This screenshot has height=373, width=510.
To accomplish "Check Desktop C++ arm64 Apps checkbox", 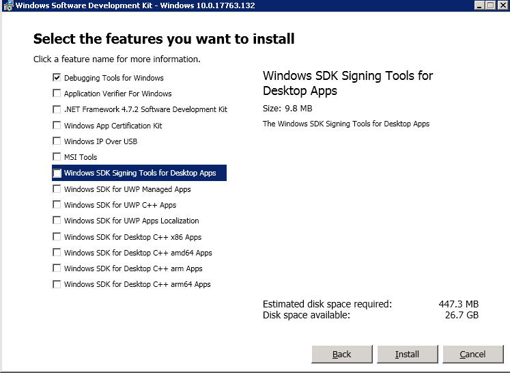I will (x=57, y=284).
